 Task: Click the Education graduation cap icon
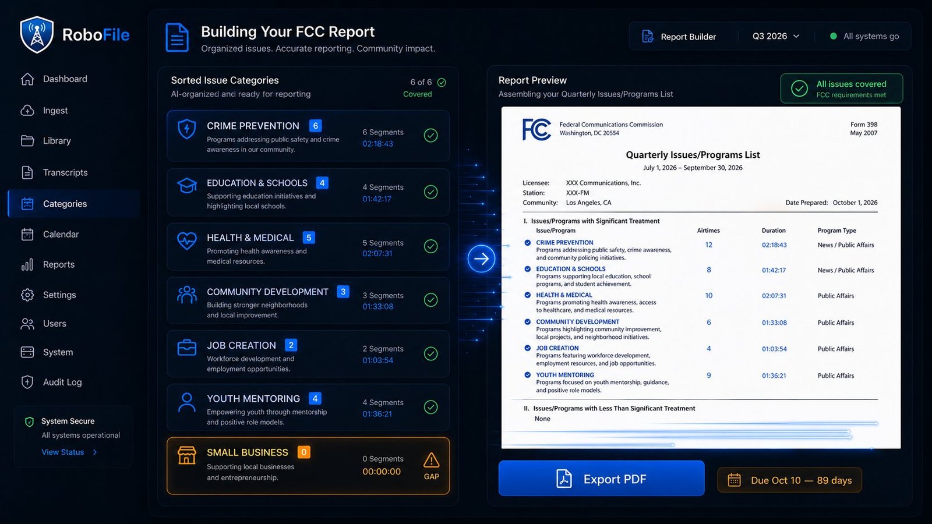click(x=187, y=186)
